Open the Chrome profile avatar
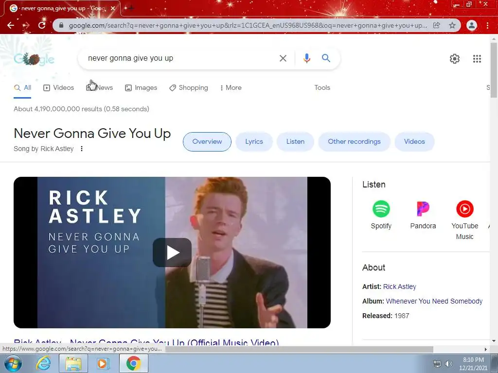The image size is (498, 373). click(x=472, y=25)
